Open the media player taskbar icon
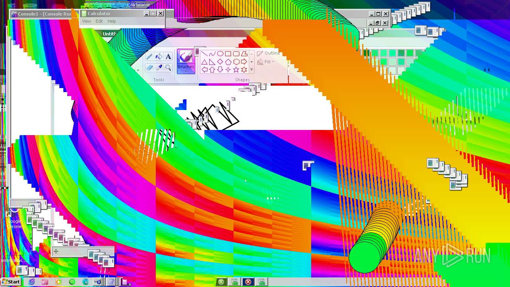 click(x=59, y=282)
